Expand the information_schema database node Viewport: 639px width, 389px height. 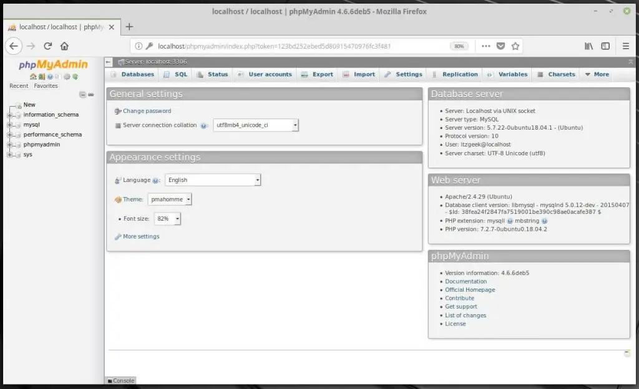click(x=9, y=115)
